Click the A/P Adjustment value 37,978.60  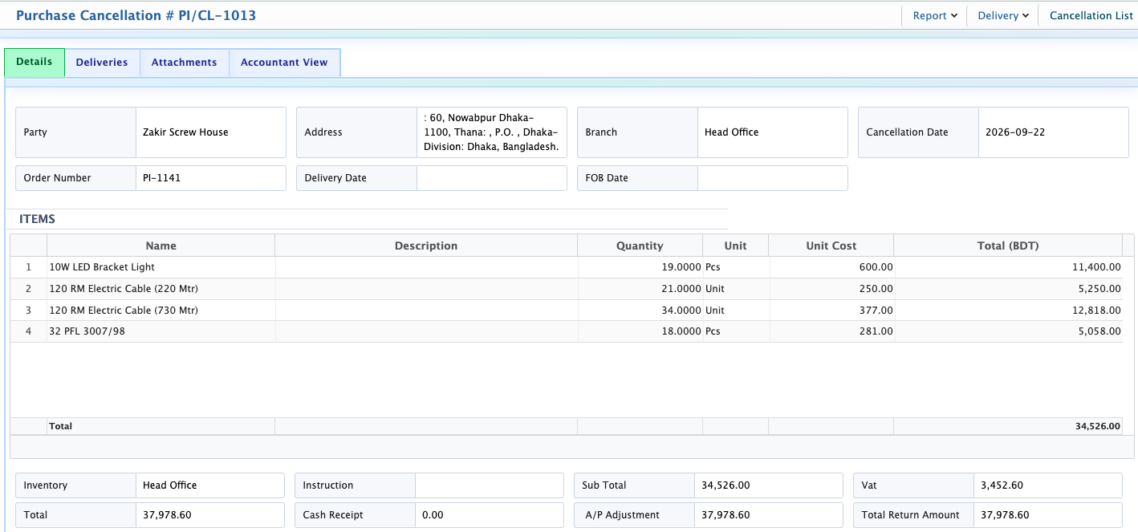(x=725, y=515)
